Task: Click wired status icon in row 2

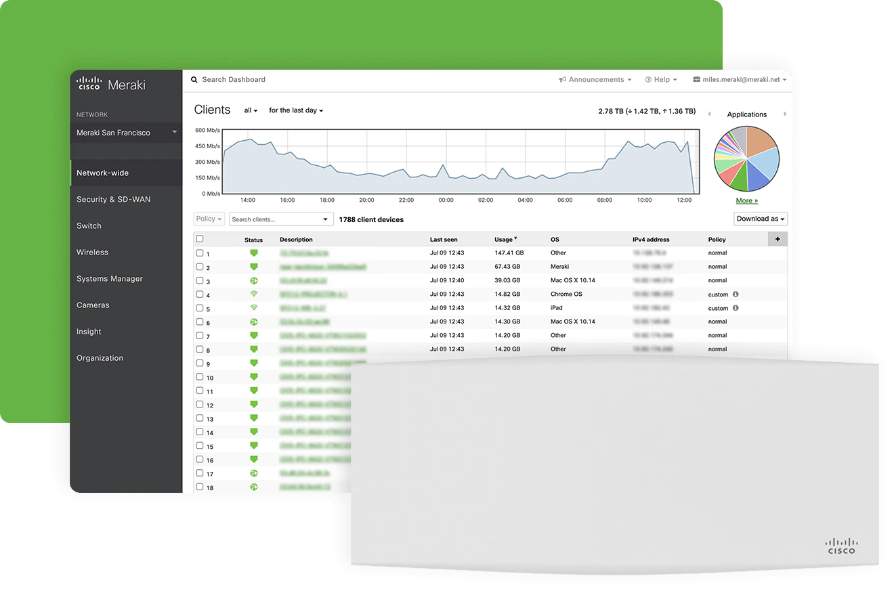Action: (254, 267)
